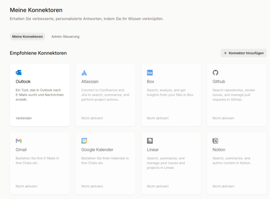The width and height of the screenshot is (270, 199).
Task: Click the Empfohlene Konnektoren heading
Action: click(38, 53)
